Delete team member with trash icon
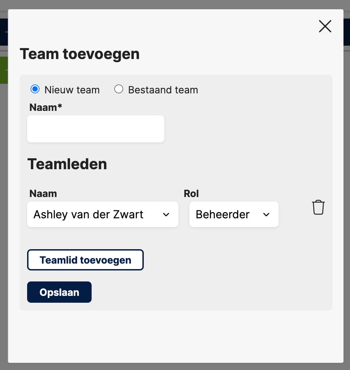 (318, 207)
